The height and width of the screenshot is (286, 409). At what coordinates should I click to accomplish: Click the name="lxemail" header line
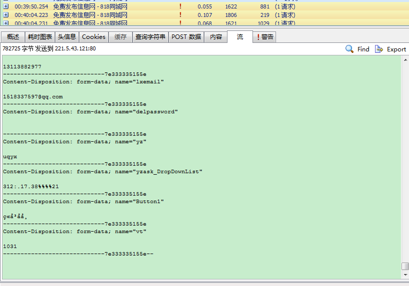83,82
